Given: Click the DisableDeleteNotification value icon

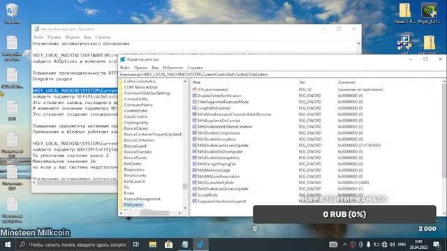Looking at the screenshot, I should point(194,96).
